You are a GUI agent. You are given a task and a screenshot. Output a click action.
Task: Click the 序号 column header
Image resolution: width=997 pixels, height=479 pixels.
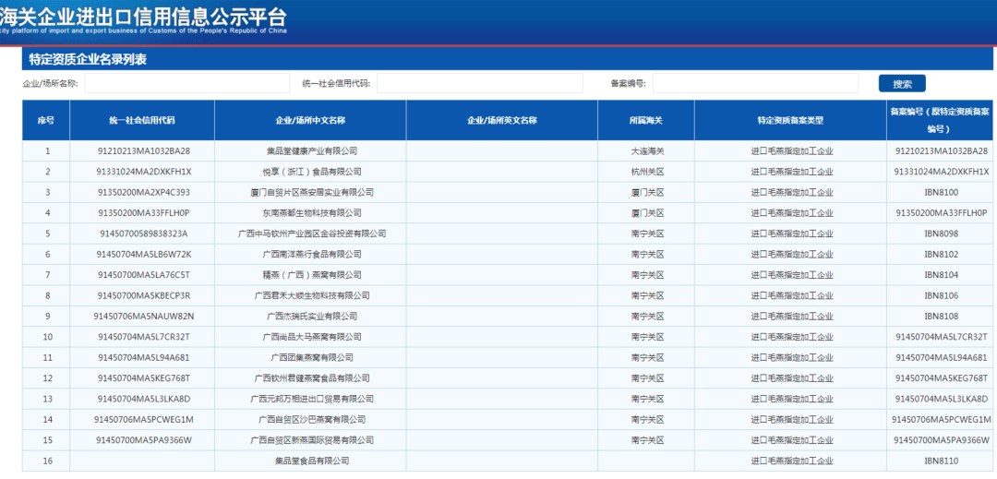coord(46,121)
